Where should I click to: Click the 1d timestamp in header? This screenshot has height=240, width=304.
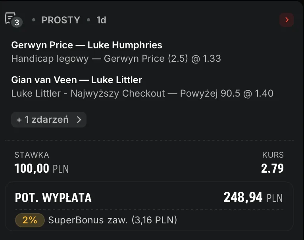pyautogui.click(x=101, y=20)
